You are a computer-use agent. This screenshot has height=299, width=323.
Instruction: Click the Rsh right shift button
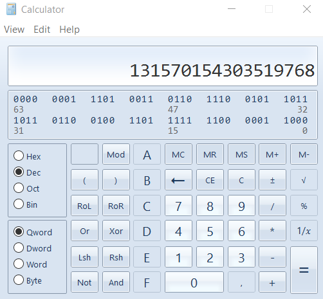pos(116,257)
